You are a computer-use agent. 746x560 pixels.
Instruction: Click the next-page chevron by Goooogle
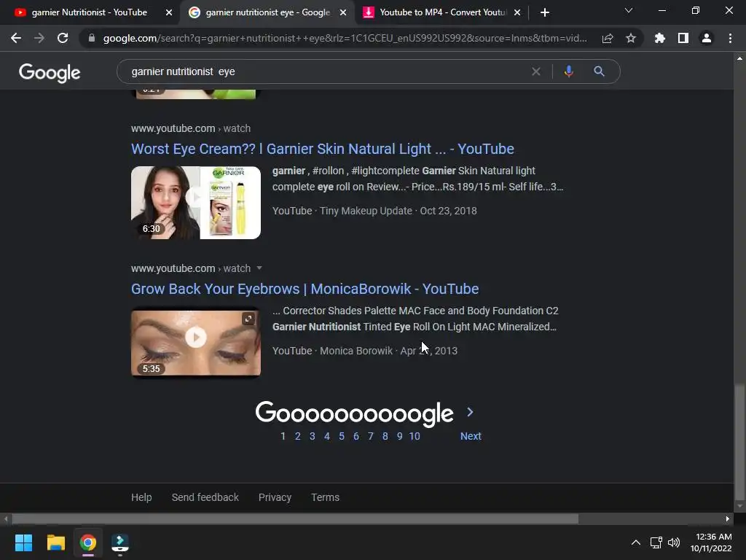470,412
